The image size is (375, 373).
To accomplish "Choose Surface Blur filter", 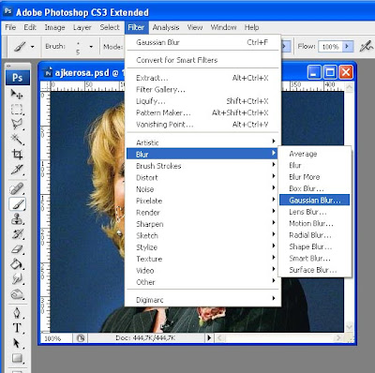I will point(314,270).
